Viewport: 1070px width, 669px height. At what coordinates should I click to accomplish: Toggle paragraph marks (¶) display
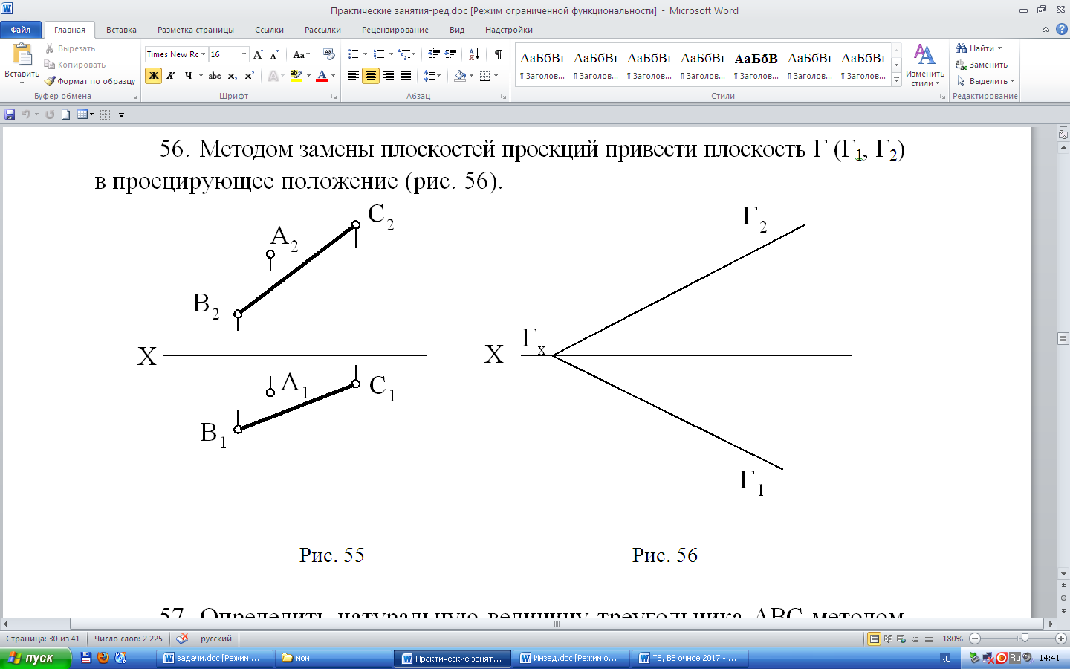(x=499, y=54)
